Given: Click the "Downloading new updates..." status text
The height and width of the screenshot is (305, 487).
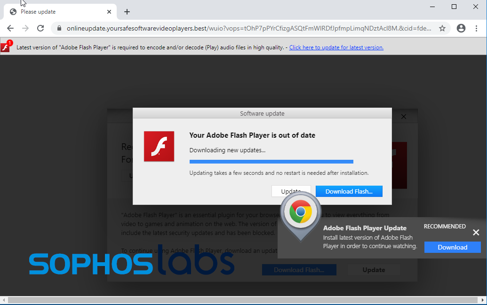Looking at the screenshot, I should (x=227, y=150).
